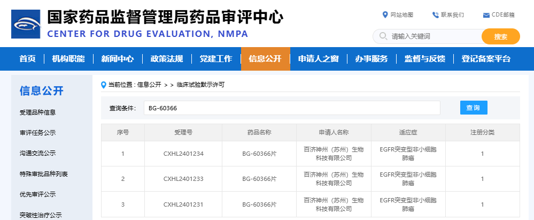Select 优先审评公示 in the sidebar

(38, 194)
